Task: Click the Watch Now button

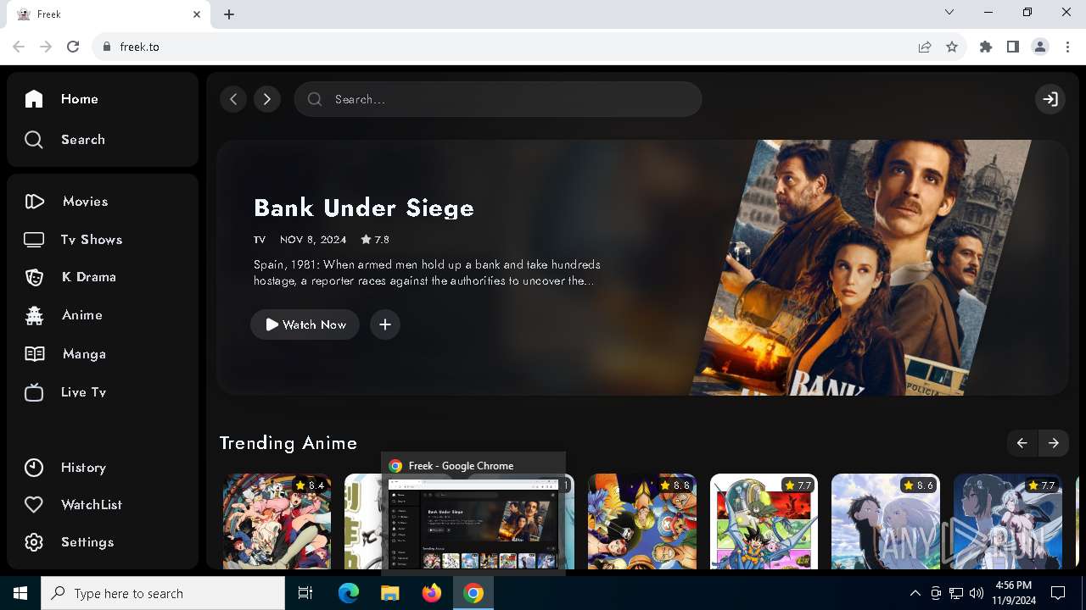Action: [305, 324]
